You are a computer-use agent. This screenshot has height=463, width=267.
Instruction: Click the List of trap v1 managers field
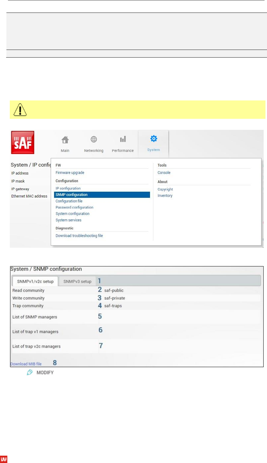pos(180,331)
